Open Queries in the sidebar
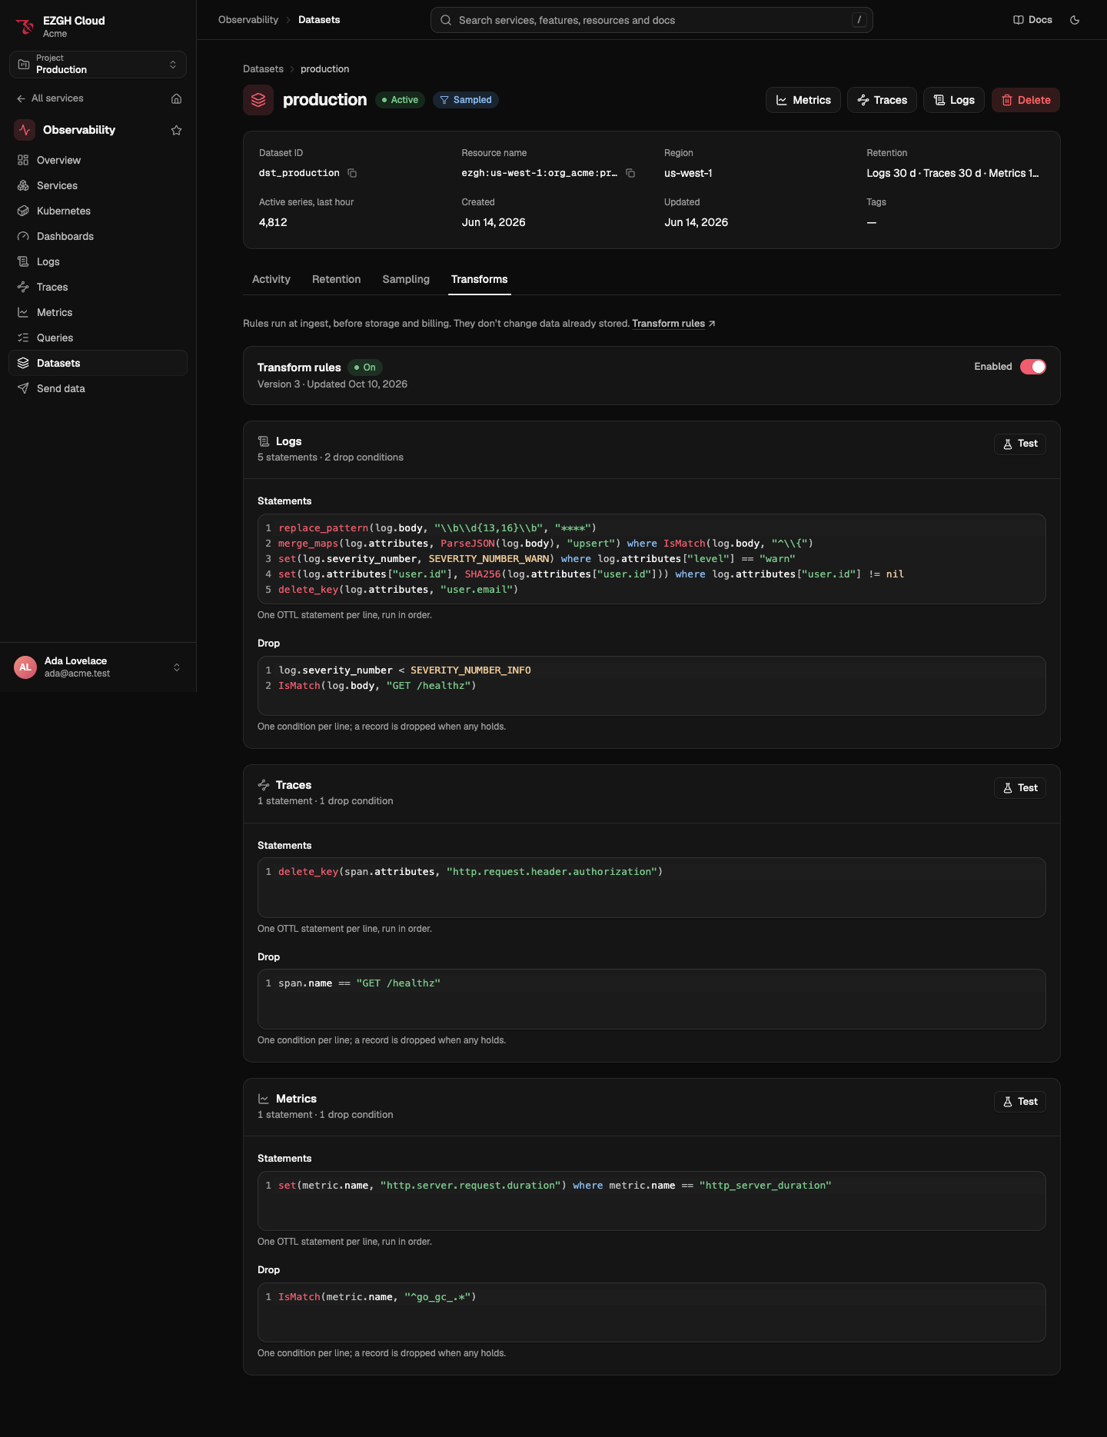1107x1437 pixels. click(x=98, y=338)
